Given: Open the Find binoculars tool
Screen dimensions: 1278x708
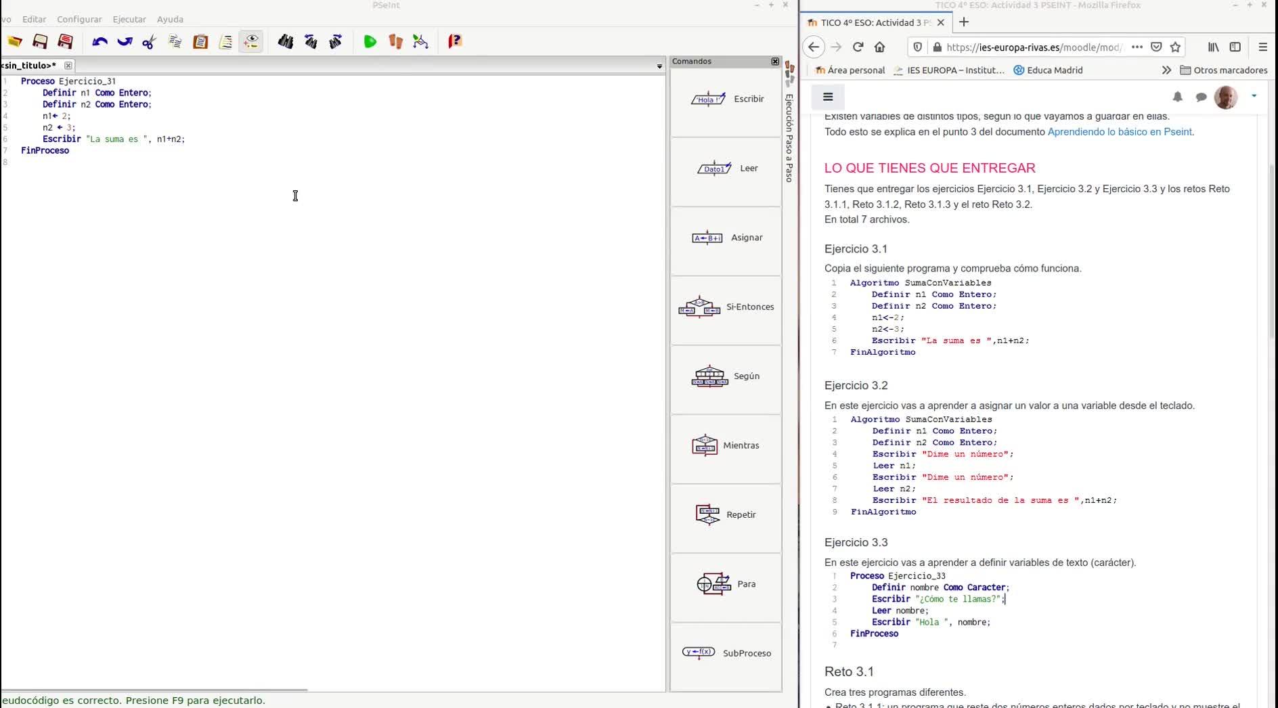Looking at the screenshot, I should pyautogui.click(x=285, y=42).
